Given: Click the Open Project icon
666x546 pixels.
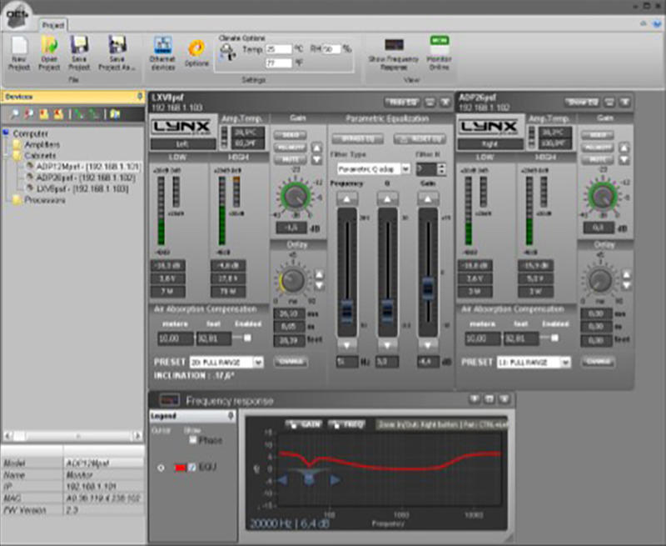Looking at the screenshot, I should [x=49, y=46].
